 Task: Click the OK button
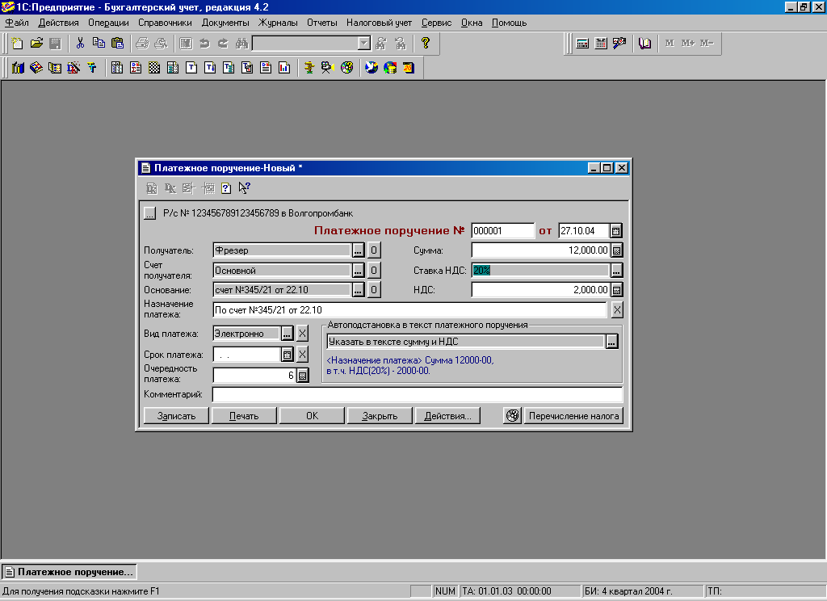(312, 416)
